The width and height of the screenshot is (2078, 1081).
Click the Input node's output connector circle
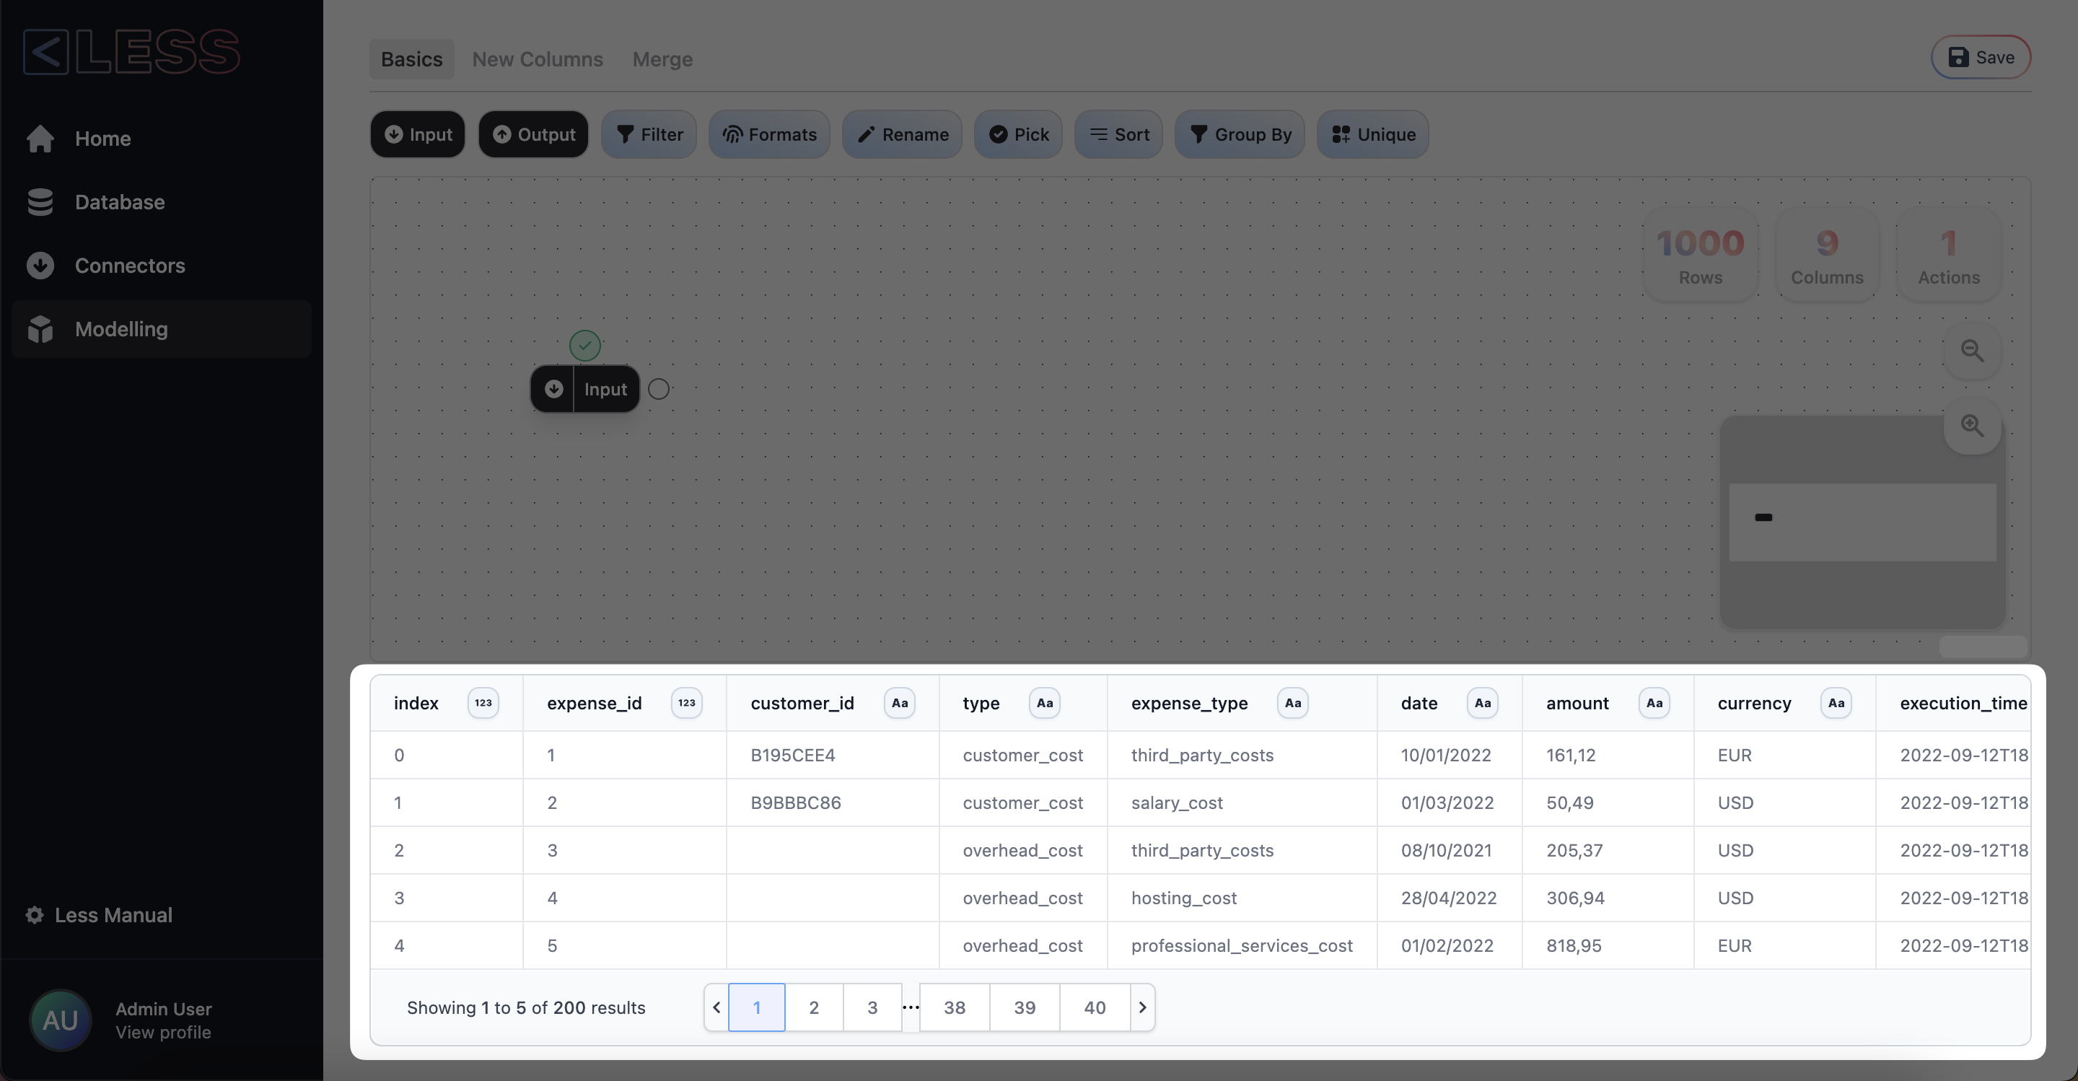pos(659,389)
